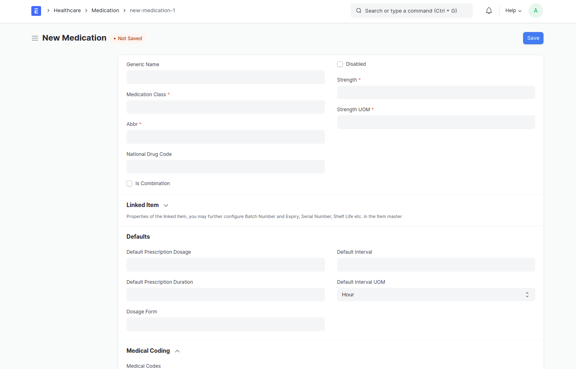576x369 pixels.
Task: Open the user avatar menu
Action: click(x=536, y=11)
